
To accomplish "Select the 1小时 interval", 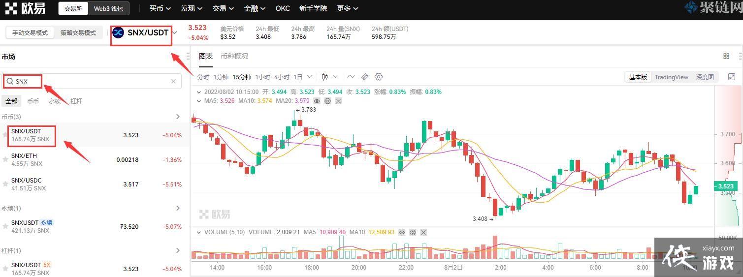I will coord(262,77).
